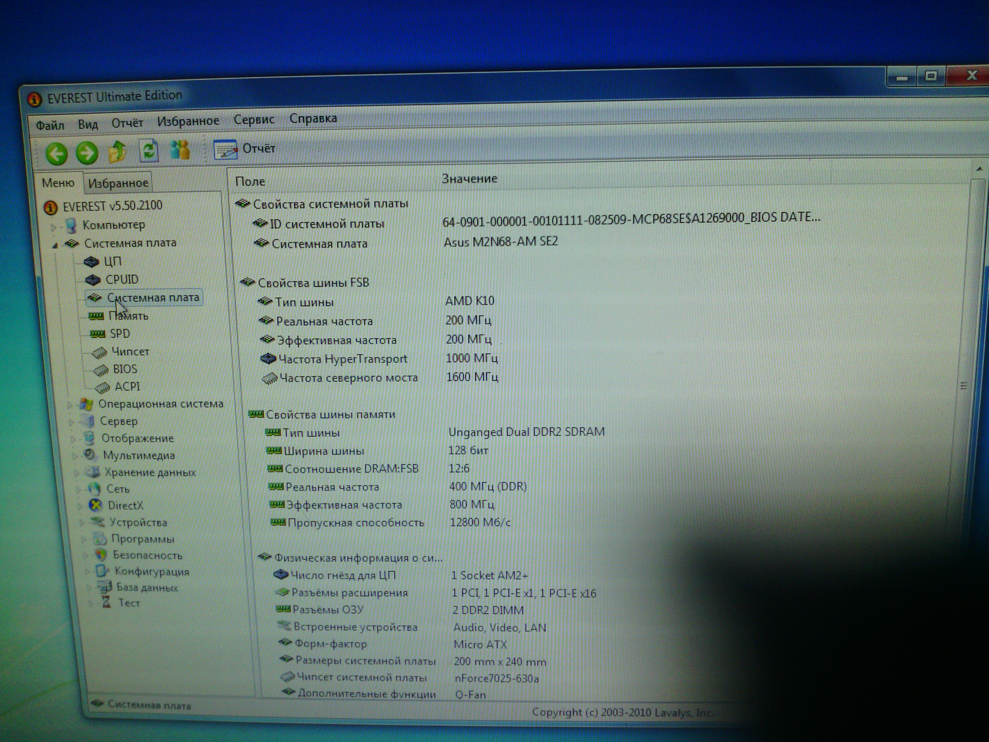Click the ЦП chip icon in tree
The image size is (989, 742).
click(92, 261)
